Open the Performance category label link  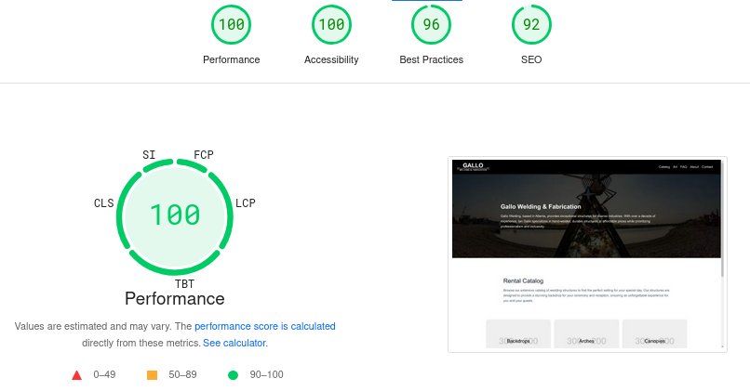(x=231, y=59)
